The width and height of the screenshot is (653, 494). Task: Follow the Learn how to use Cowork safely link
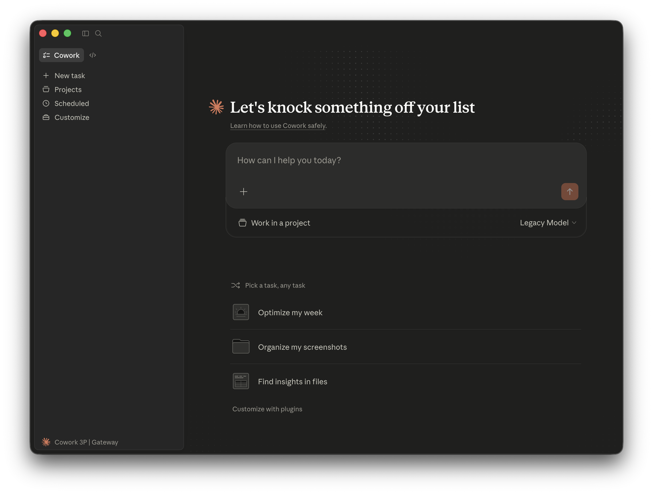[x=278, y=126]
